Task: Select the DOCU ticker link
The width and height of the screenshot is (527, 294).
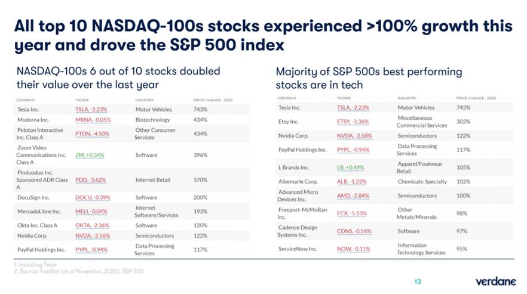Action: (93, 197)
